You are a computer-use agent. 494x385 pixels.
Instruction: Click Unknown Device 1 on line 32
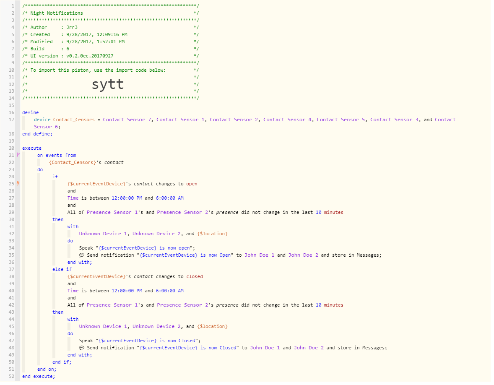coord(103,234)
